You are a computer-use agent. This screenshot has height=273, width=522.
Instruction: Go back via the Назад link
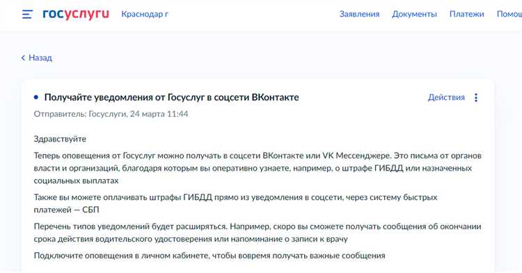40,58
